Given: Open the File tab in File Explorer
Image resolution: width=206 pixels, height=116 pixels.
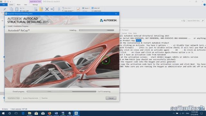Looking at the screenshot, I should click(x=4, y=5).
